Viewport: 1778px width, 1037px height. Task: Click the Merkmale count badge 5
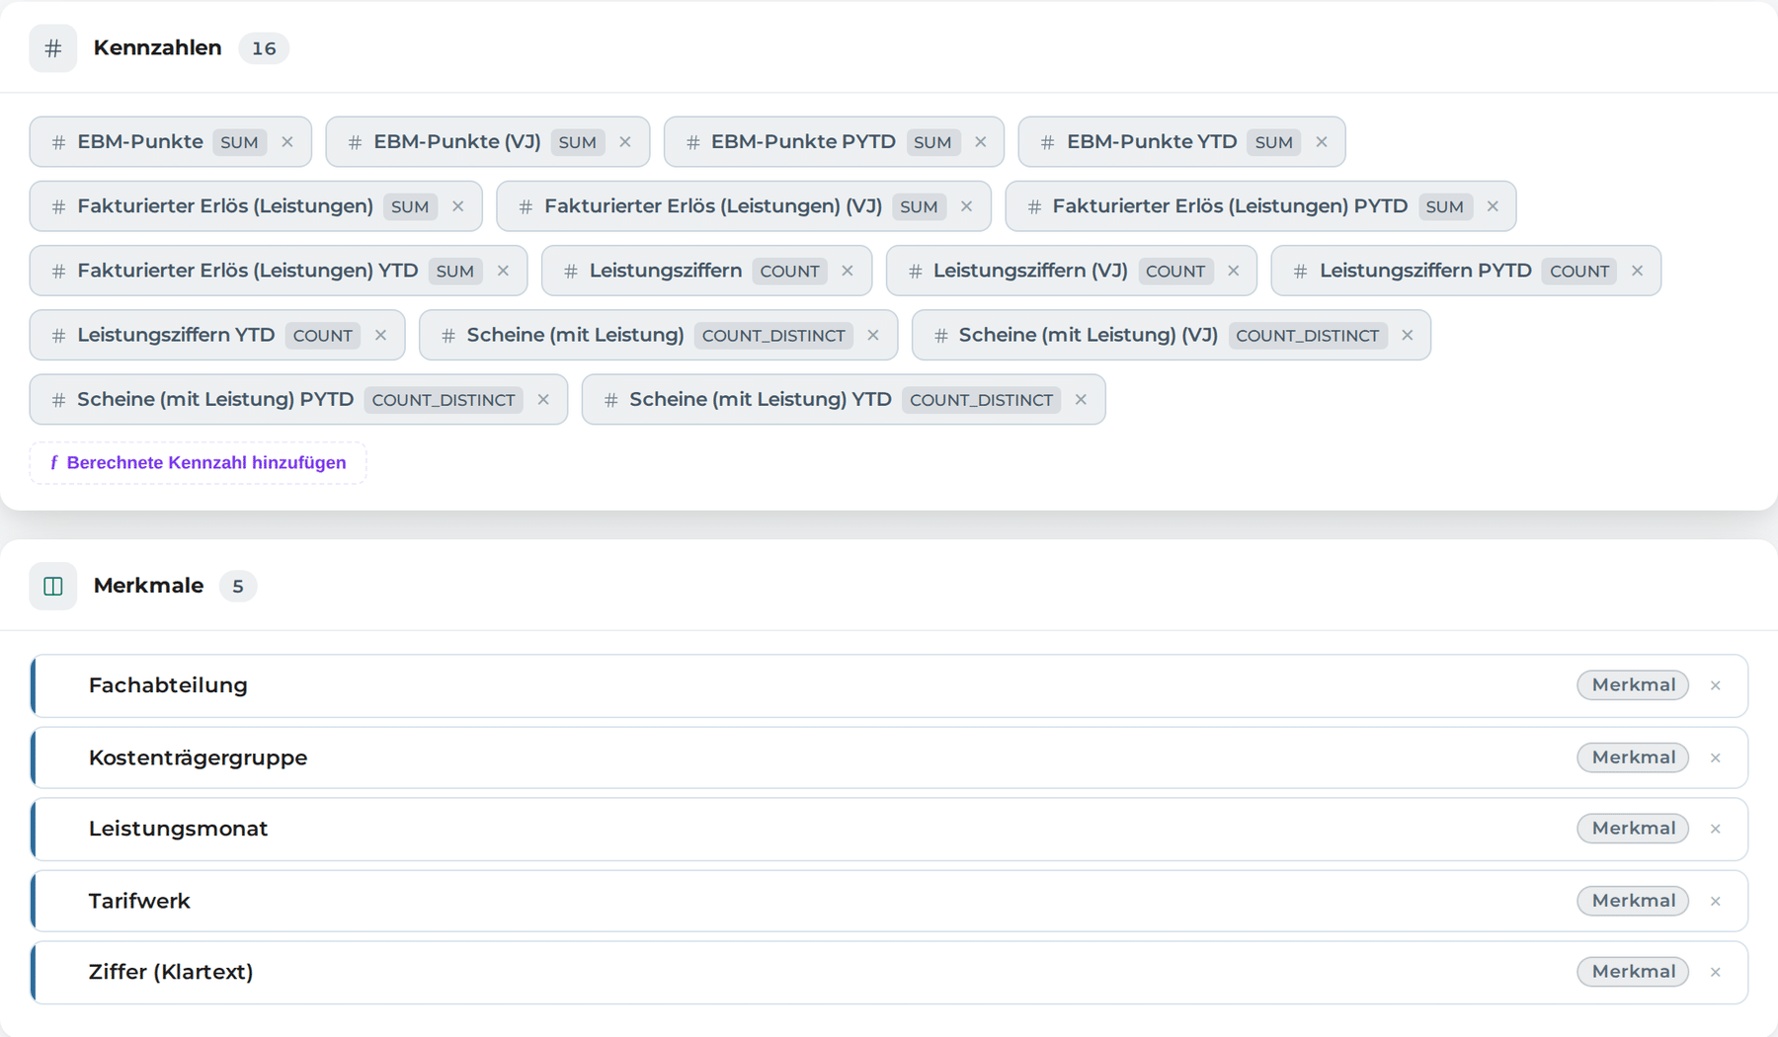coord(238,587)
